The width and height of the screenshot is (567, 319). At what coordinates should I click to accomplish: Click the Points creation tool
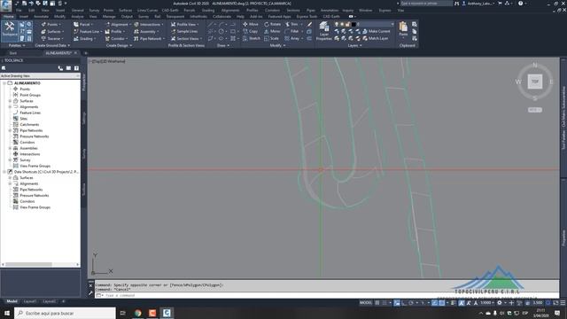coord(50,24)
